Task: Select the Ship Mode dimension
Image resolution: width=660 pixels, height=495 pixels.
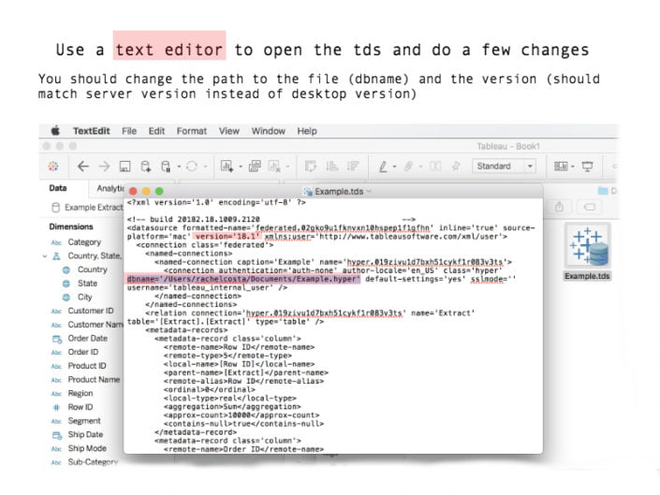Action: (x=87, y=448)
